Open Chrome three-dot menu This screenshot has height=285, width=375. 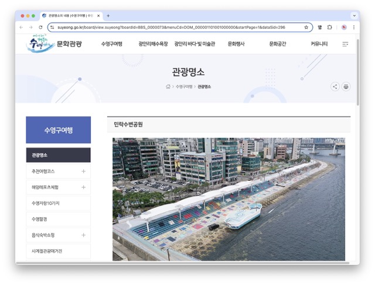[x=354, y=28]
